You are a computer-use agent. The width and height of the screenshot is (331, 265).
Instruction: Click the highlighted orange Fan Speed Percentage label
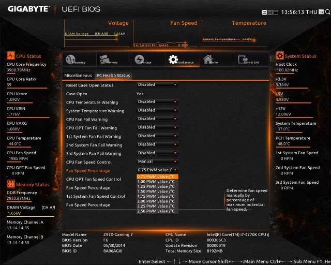[x=88, y=171]
